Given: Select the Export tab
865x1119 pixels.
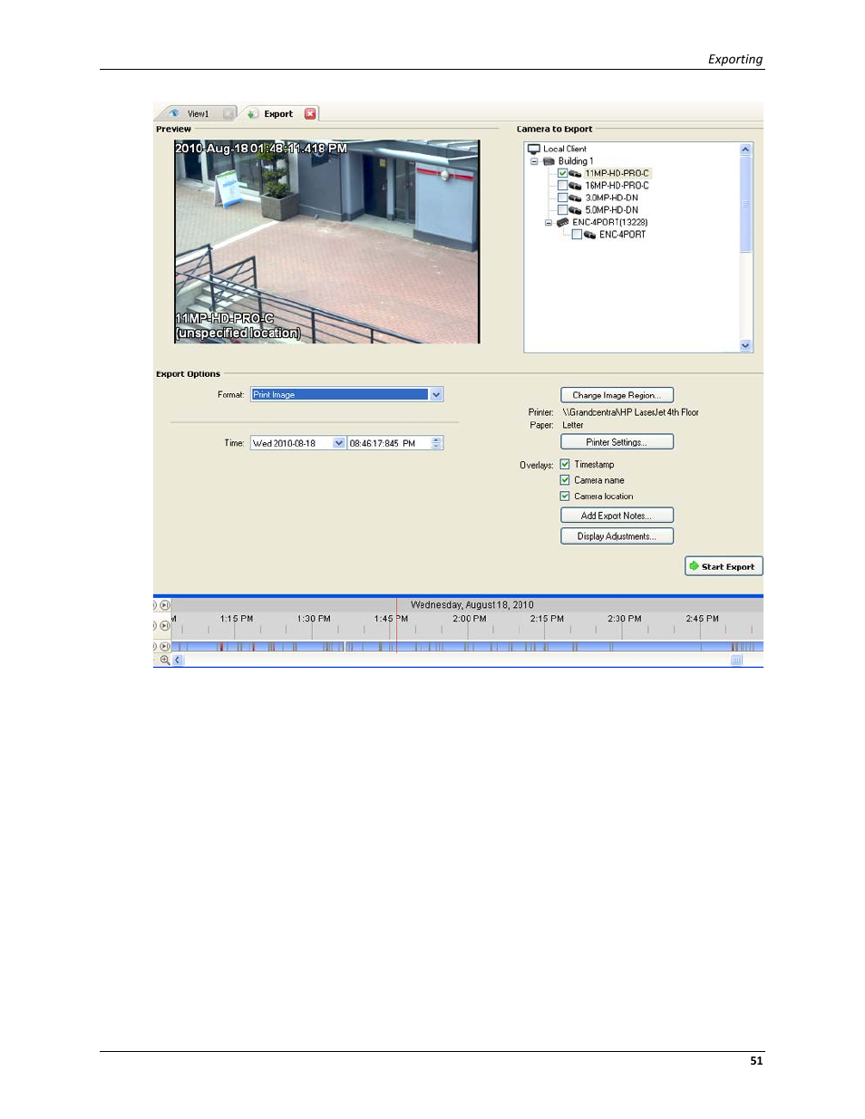Looking at the screenshot, I should pyautogui.click(x=278, y=112).
